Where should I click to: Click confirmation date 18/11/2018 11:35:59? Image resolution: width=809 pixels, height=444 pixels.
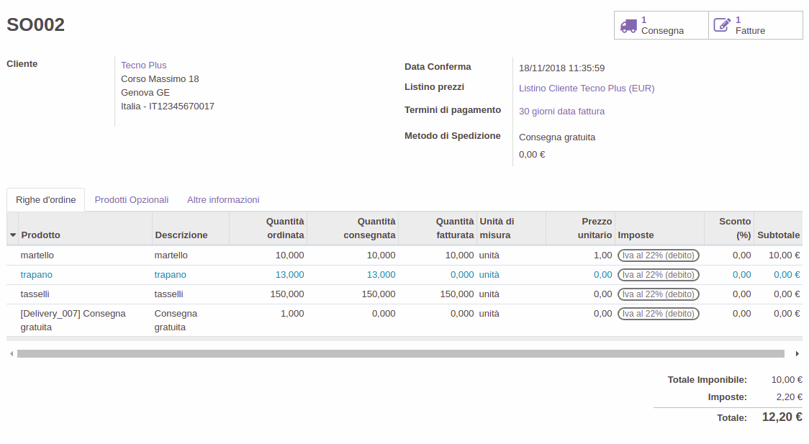(561, 68)
